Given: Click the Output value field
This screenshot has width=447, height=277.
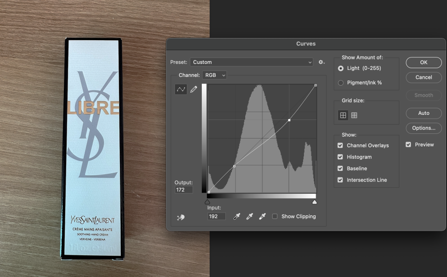Looking at the screenshot, I should coord(184,190).
